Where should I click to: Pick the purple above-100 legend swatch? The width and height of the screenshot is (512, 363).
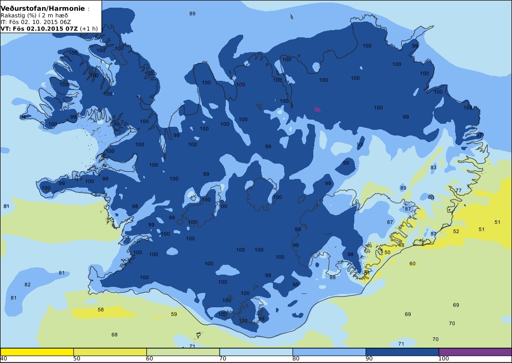(476, 352)
